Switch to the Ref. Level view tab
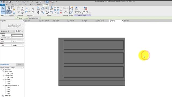The image size is (172, 97). coord(101,21)
